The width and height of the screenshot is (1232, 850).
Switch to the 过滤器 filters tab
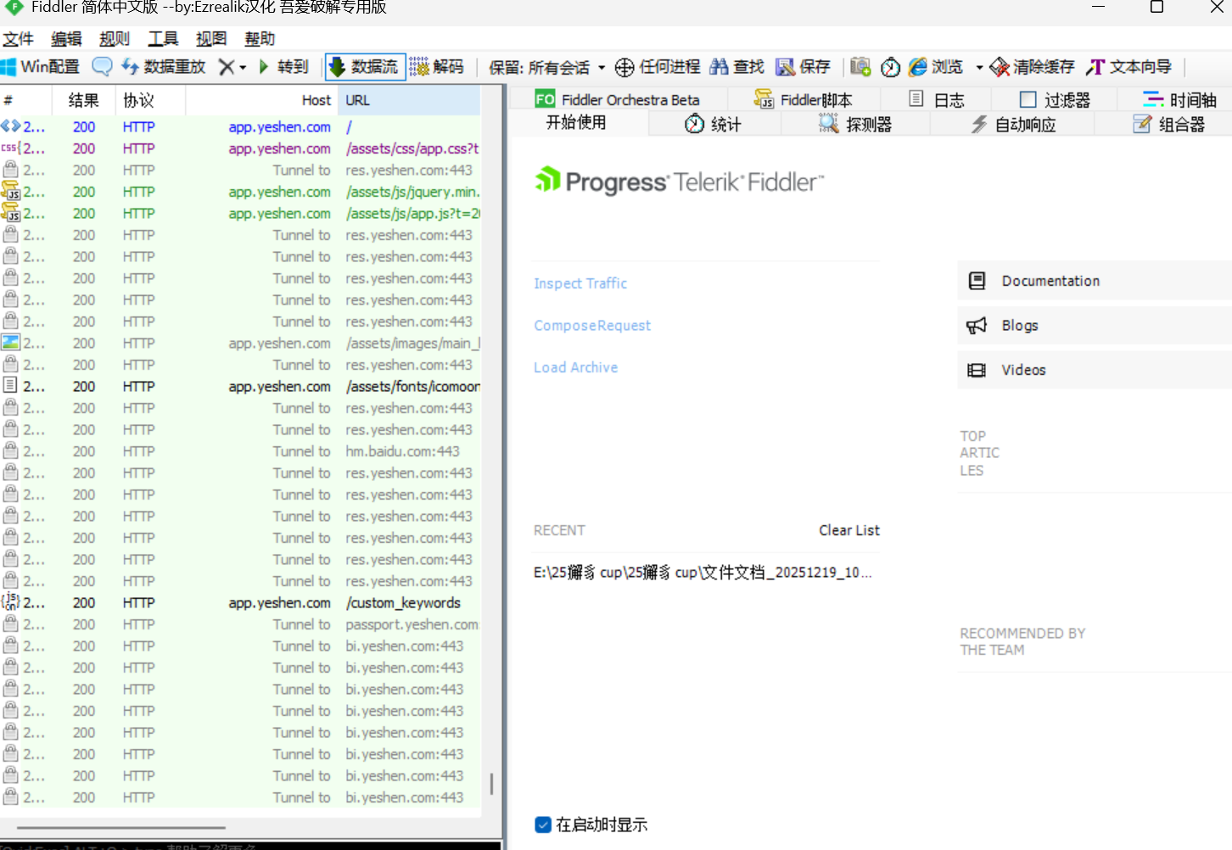(1055, 99)
